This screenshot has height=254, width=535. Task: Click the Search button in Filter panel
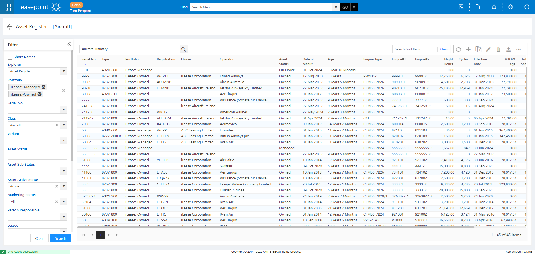[x=60, y=238]
